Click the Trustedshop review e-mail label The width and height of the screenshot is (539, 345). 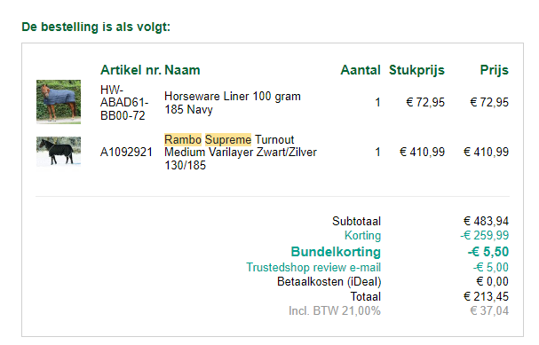pos(313,267)
